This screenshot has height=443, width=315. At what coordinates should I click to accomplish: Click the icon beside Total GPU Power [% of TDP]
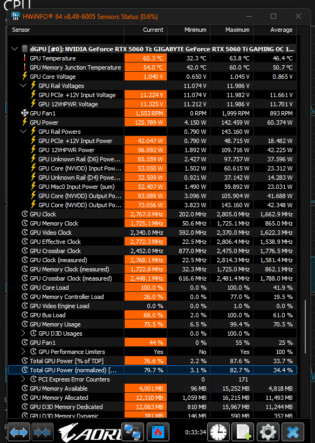coord(25,361)
